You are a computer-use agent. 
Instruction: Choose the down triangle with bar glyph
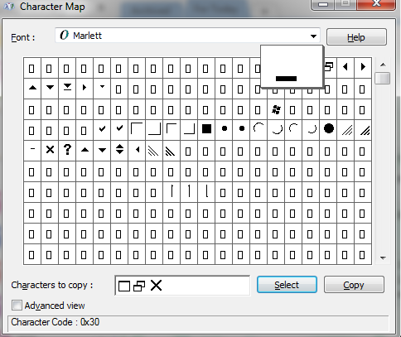coord(67,88)
